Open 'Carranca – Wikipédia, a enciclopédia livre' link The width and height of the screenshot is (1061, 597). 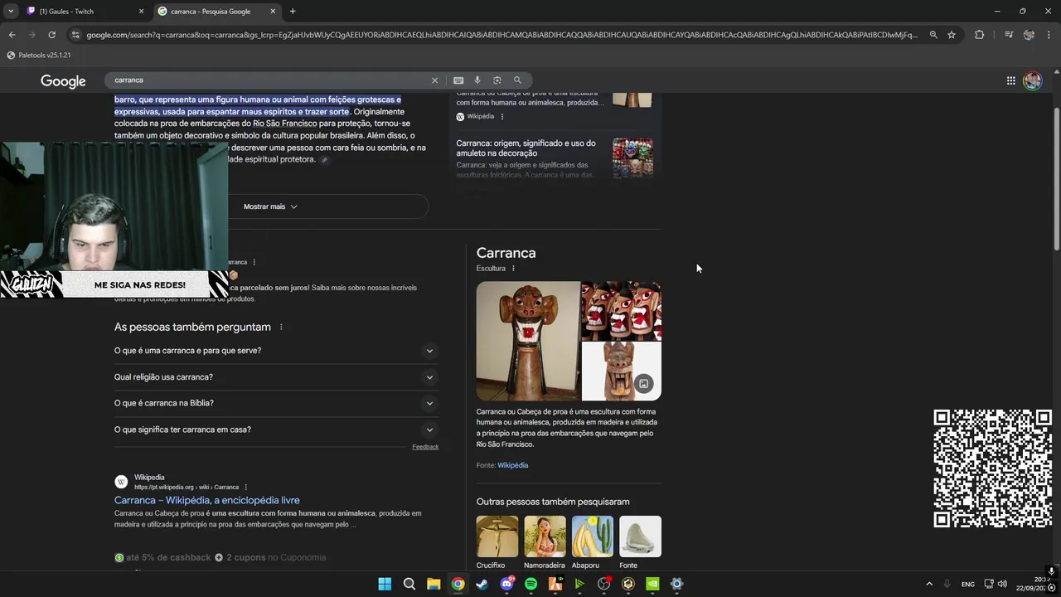click(x=207, y=501)
